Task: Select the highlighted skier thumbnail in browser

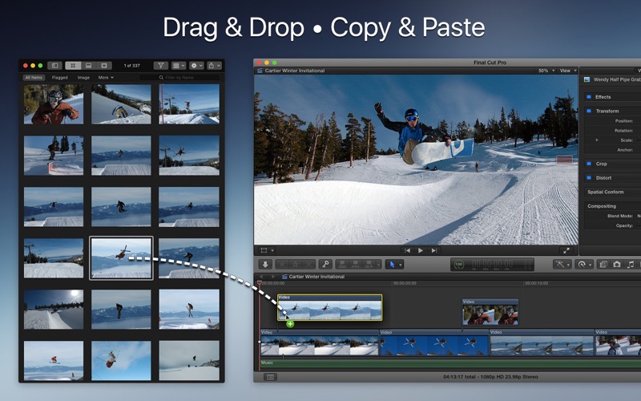Action: (x=121, y=258)
